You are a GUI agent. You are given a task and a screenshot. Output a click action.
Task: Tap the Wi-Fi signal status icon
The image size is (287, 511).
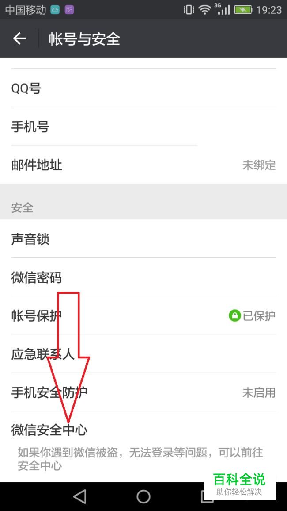(205, 10)
